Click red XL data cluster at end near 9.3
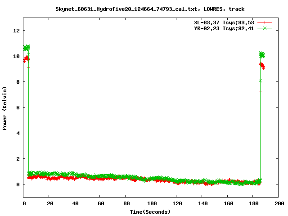 coord(262,66)
